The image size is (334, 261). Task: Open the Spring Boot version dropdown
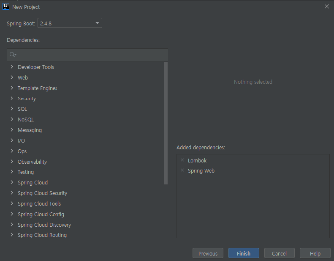click(x=70, y=23)
